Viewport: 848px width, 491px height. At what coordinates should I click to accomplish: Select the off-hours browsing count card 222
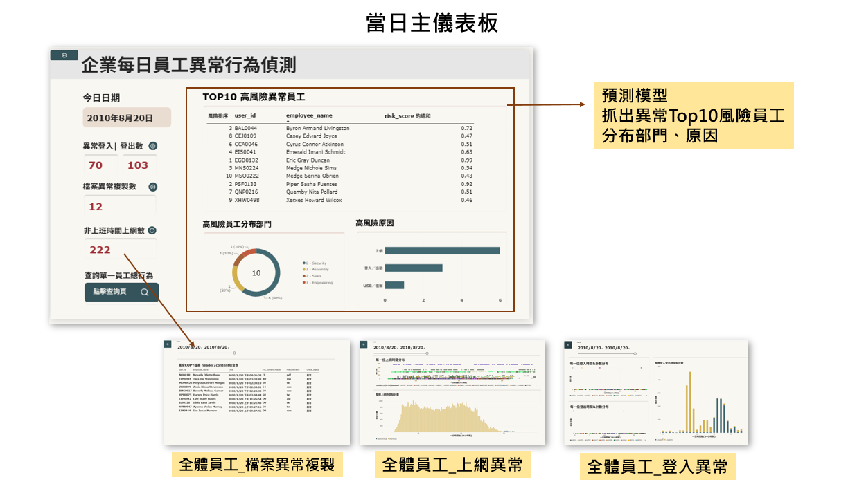[x=120, y=250]
